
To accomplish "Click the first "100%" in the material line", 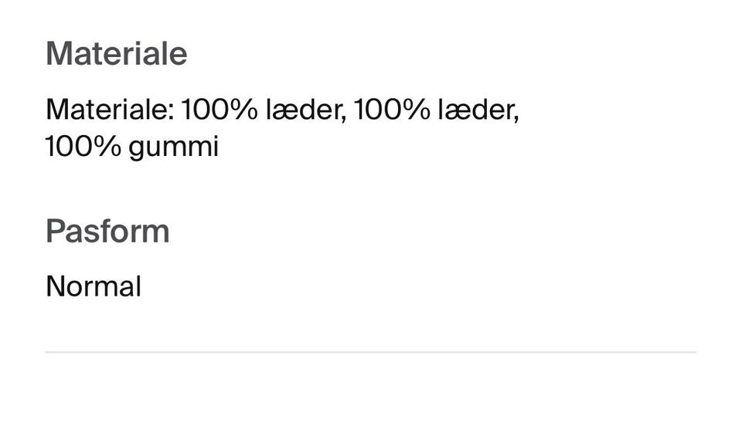I will [x=219, y=110].
